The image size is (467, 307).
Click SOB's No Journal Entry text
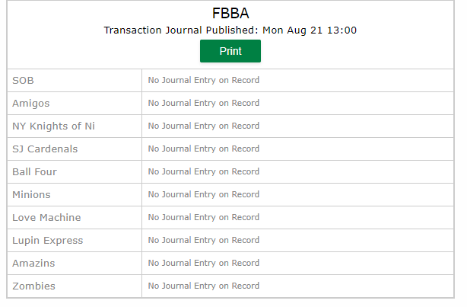(x=204, y=80)
